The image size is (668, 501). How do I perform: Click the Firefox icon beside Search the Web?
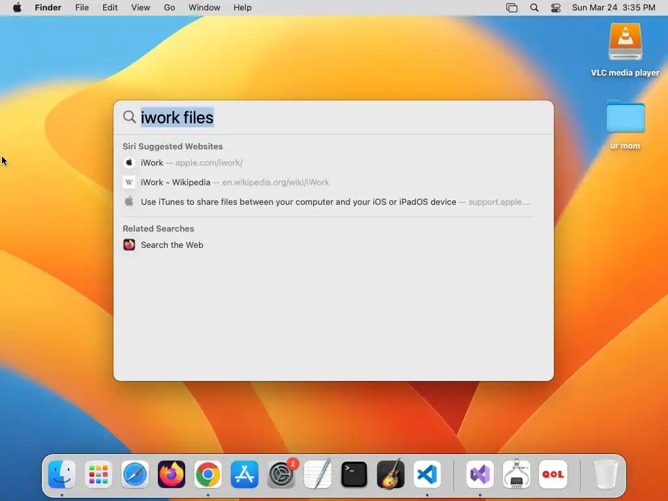(x=129, y=245)
